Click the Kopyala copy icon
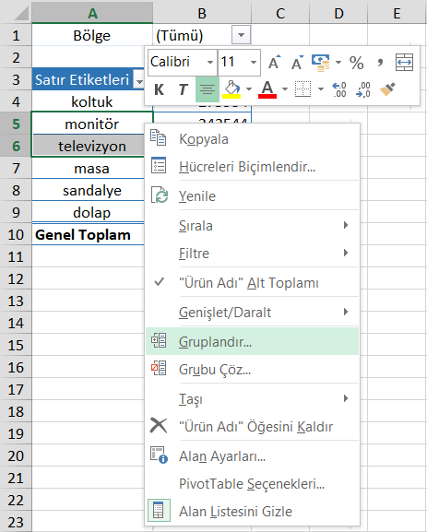This screenshot has height=532, width=427. coord(159,137)
